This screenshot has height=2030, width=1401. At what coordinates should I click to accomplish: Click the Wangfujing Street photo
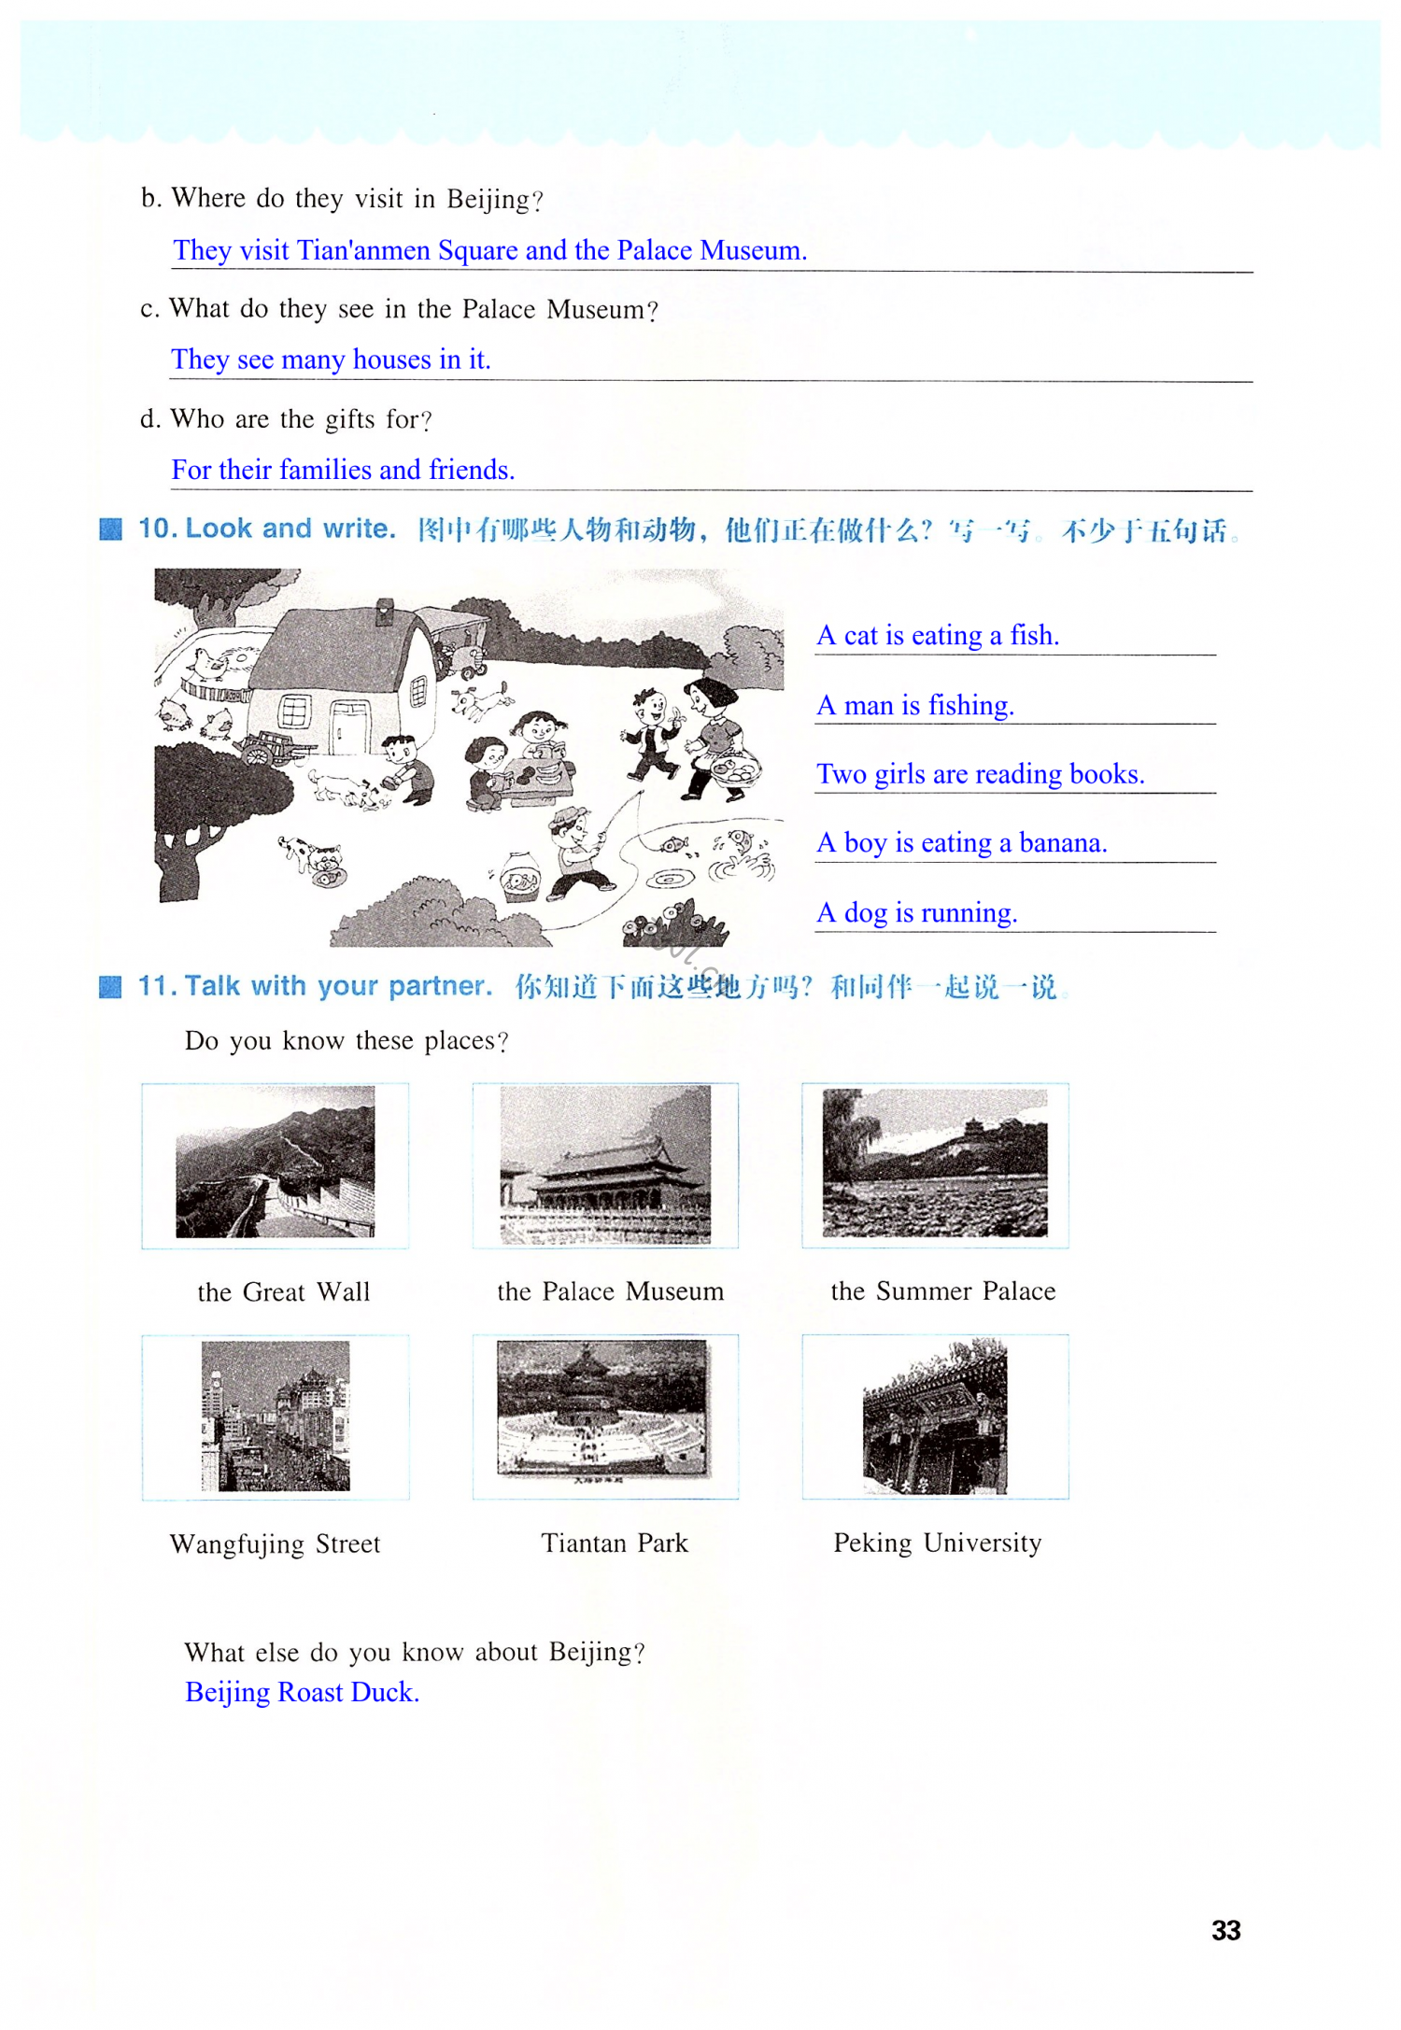coord(276,1416)
